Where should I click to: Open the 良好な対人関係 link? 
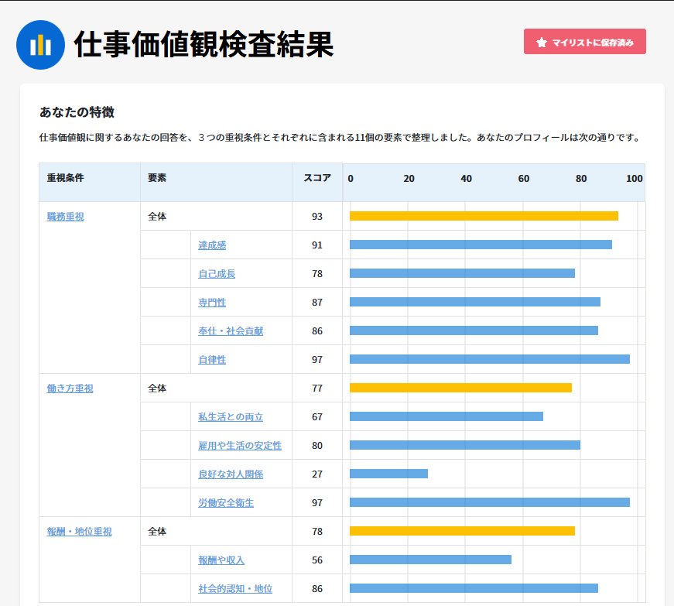pos(231,474)
